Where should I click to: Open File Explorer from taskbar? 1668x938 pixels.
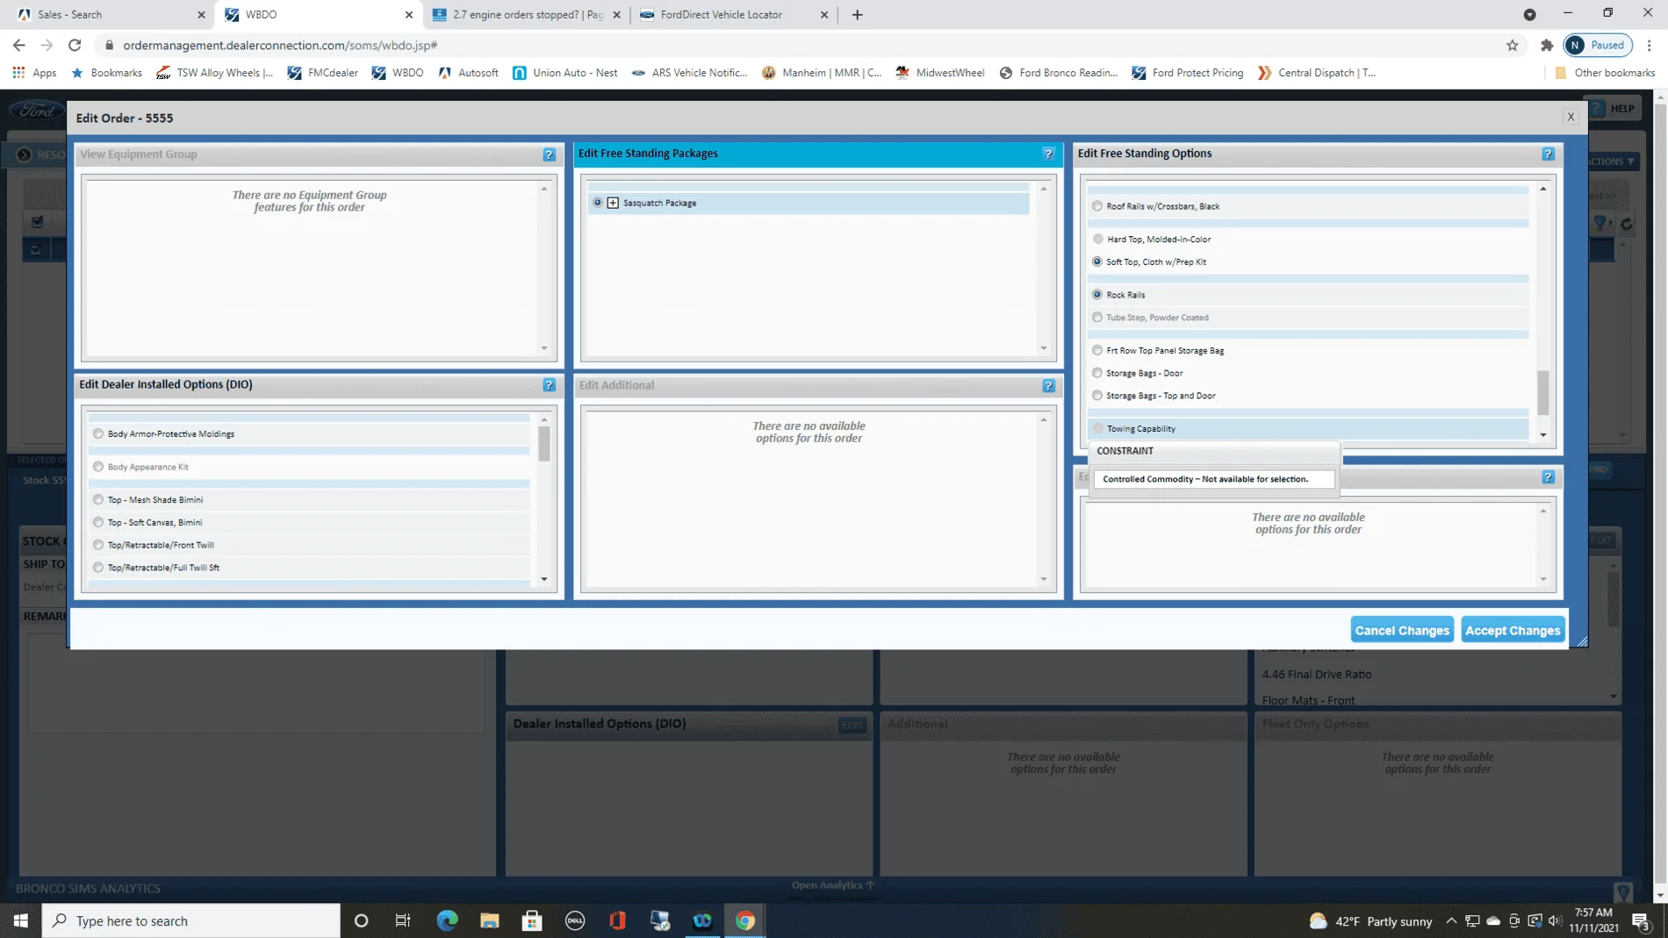[x=490, y=920]
